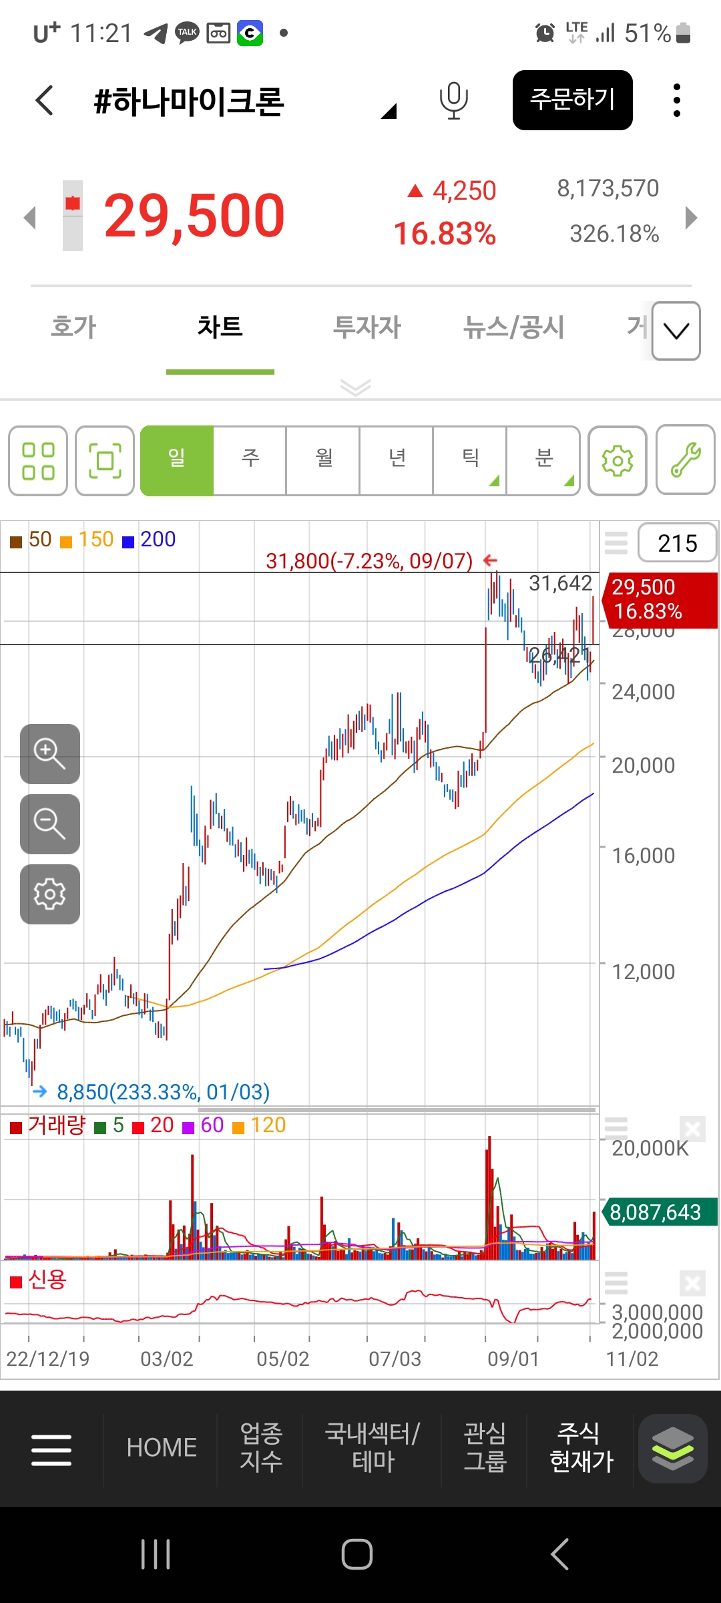
Task: Zoom in the chart with magnifier plus
Action: click(x=50, y=754)
